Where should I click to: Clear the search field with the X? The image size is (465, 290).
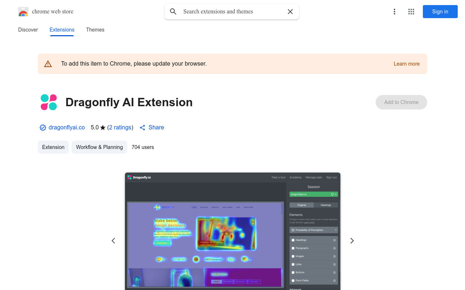pos(290,12)
